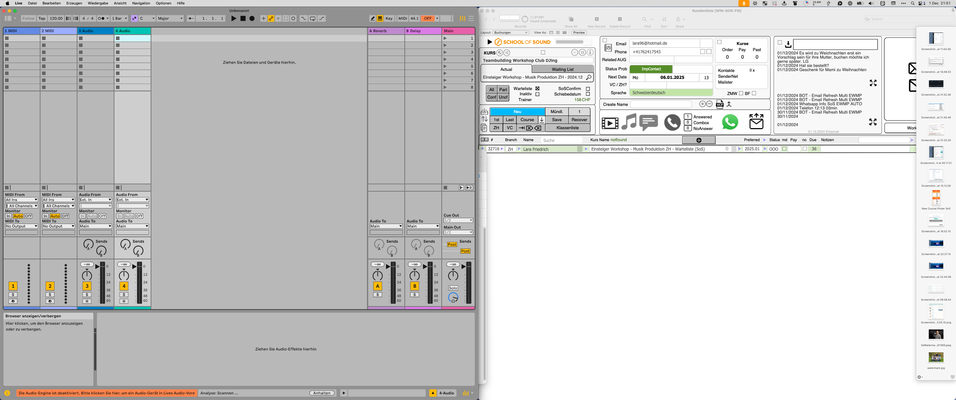The height and width of the screenshot is (400, 956).
Task: Click the Sort toolbar icon
Action: (x=664, y=19)
